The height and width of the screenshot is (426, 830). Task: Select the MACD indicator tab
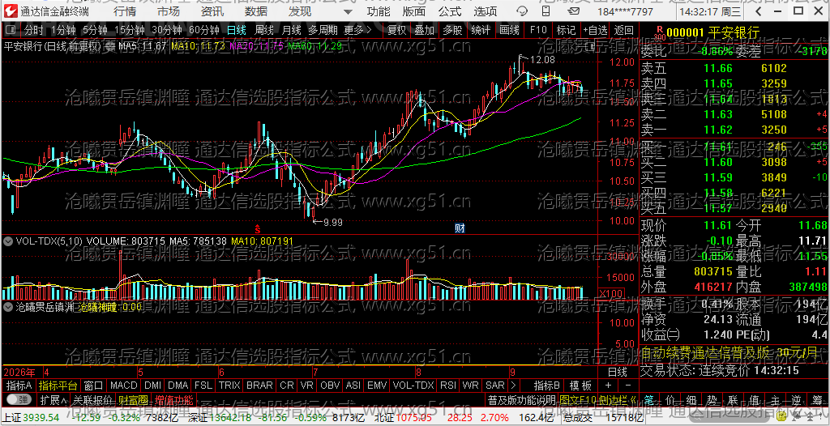pyautogui.click(x=123, y=385)
